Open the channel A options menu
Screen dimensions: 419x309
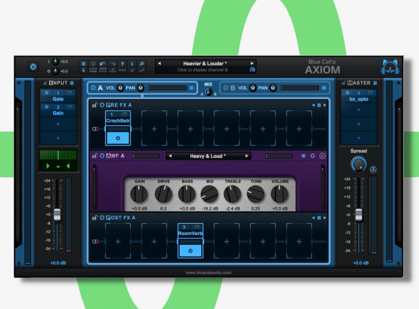tap(192, 88)
